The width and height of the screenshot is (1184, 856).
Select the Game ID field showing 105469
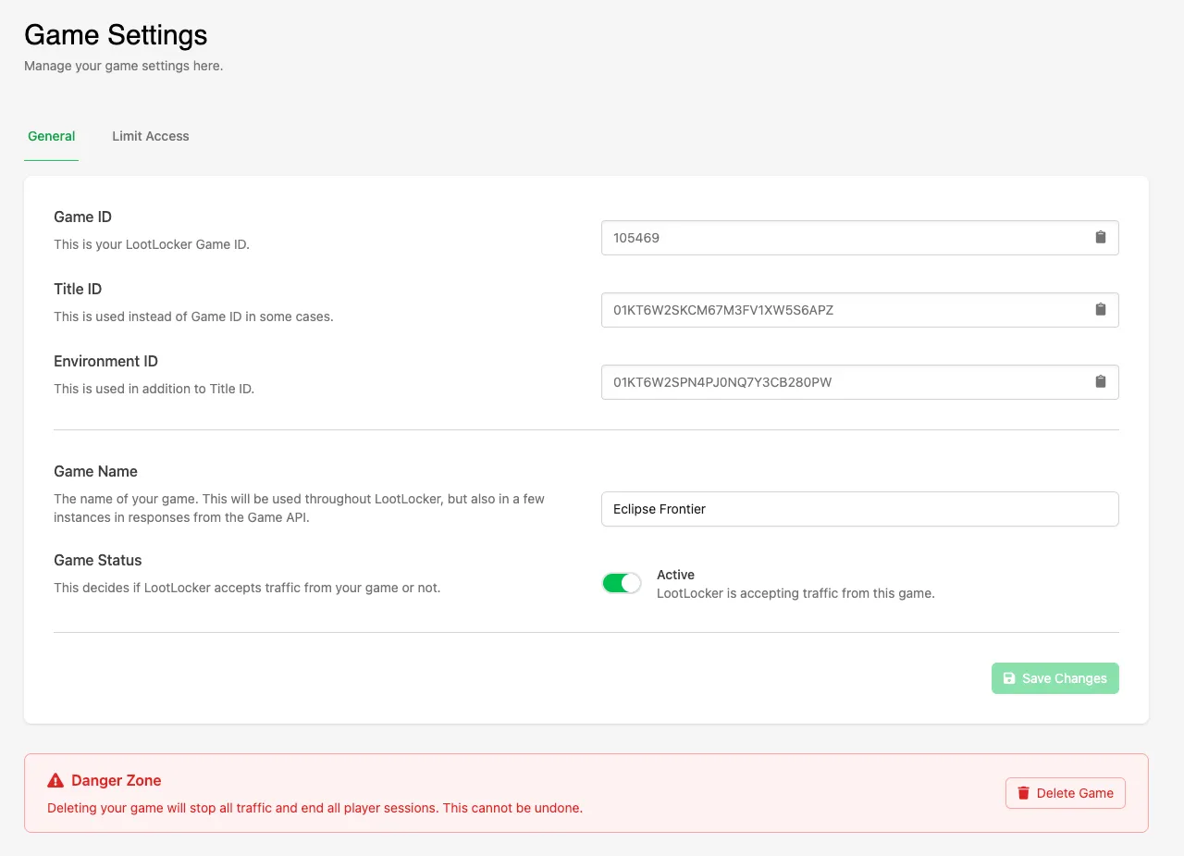(x=860, y=238)
